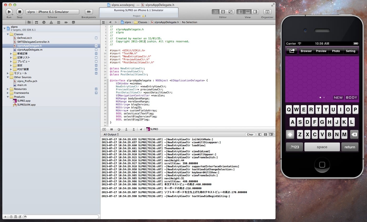
Task: Click the add button at navigator bottom
Action: pos(5,217)
